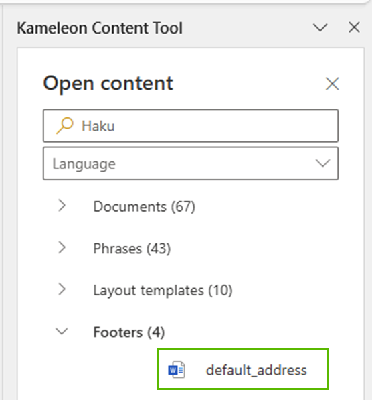
Task: Click the Word document icon beside default_address
Action: tap(177, 370)
